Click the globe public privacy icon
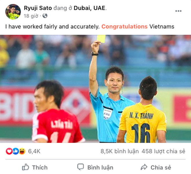 click(45, 16)
